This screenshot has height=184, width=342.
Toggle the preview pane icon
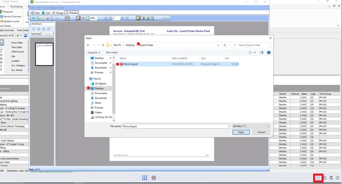(261, 53)
